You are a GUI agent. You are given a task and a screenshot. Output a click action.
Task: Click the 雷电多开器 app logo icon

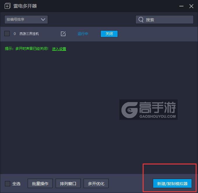[8, 6]
